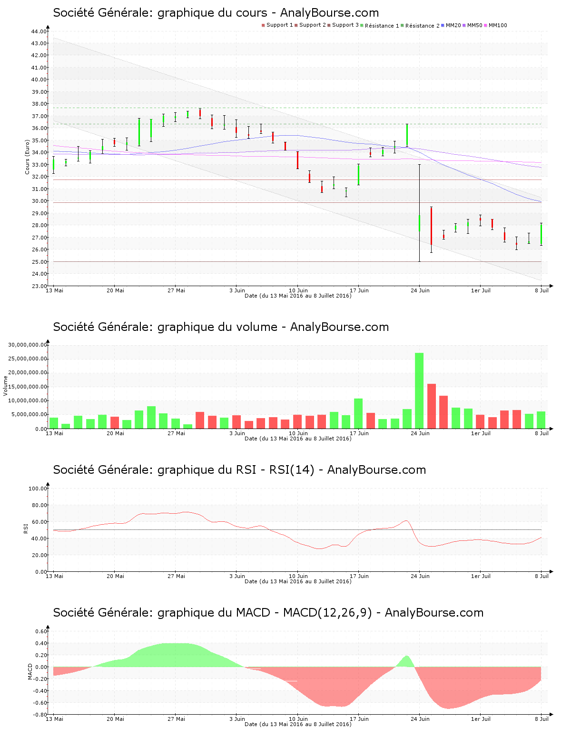Select the MACD(12,26,9) chart title
Image resolution: width=571 pixels, height=738 pixels.
click(x=268, y=613)
